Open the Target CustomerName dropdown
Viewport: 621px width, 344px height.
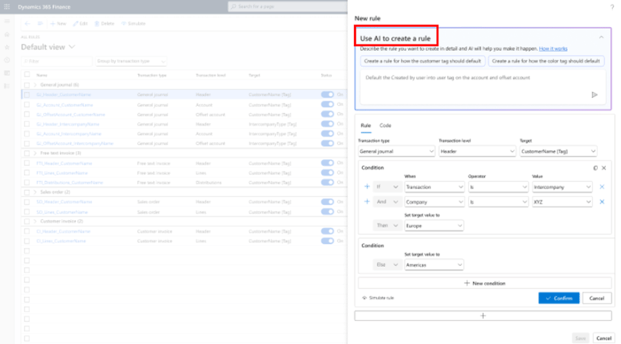pos(558,152)
